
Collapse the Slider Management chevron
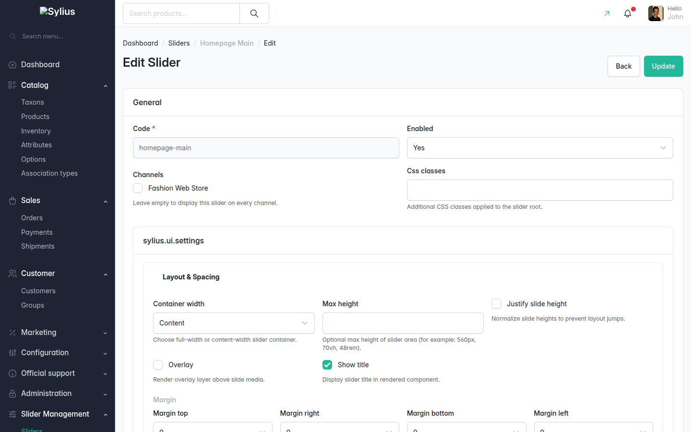[106, 415]
